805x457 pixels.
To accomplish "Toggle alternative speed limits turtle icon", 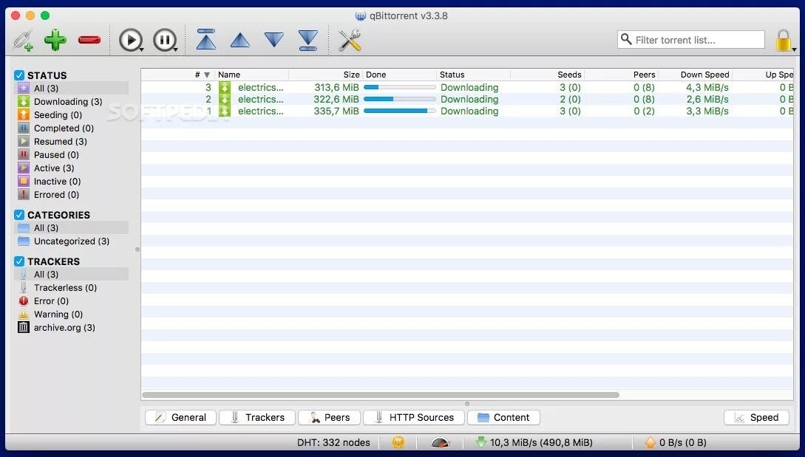I will coord(440,443).
